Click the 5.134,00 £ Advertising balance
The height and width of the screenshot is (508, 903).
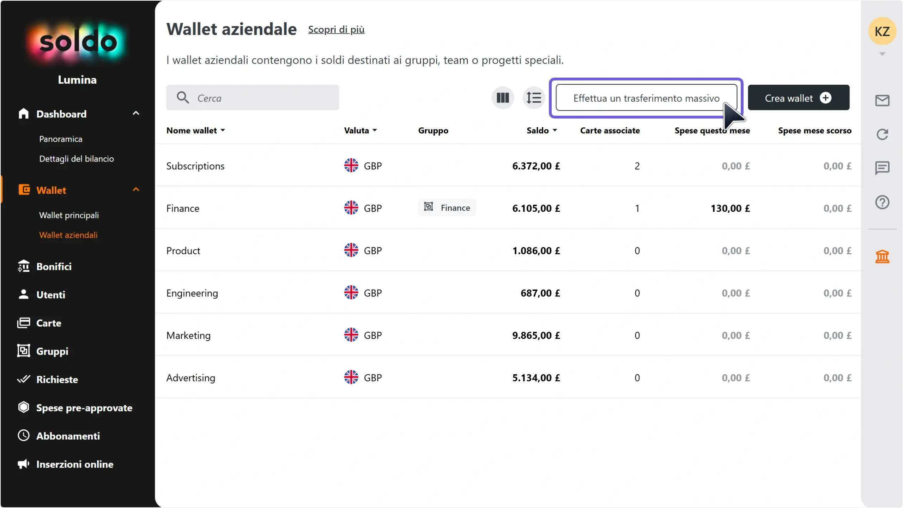(x=536, y=377)
